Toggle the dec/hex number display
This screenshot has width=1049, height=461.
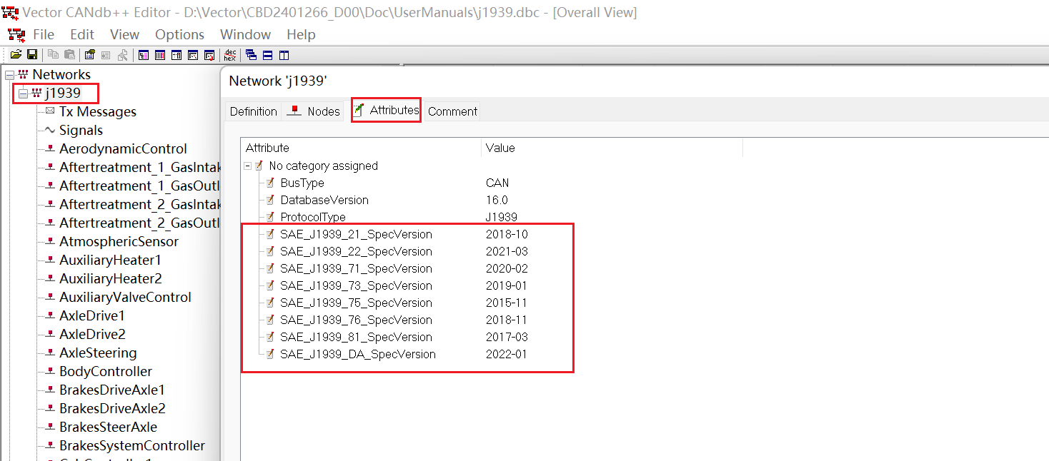[230, 55]
